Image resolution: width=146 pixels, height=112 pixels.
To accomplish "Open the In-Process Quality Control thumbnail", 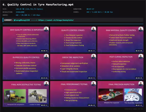I will 26,67.
